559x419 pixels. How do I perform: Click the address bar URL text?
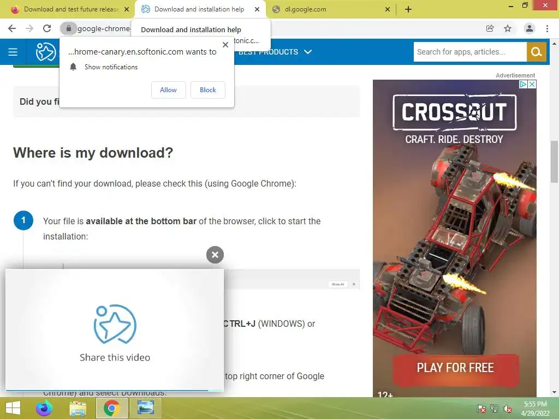click(104, 28)
